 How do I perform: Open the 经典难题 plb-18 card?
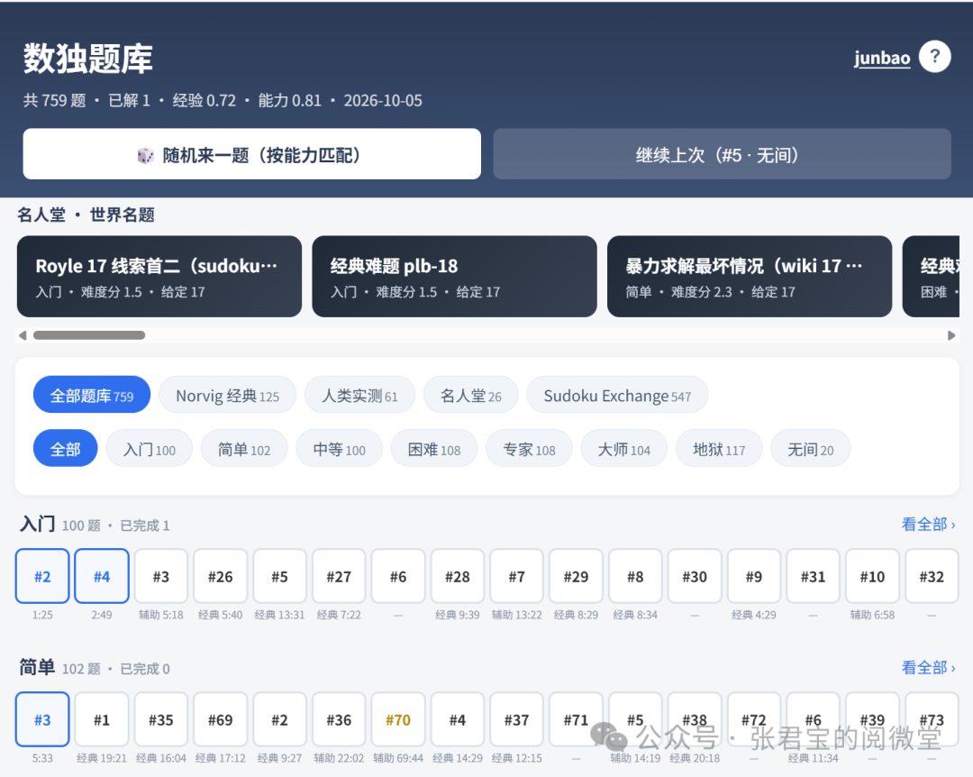click(x=454, y=277)
